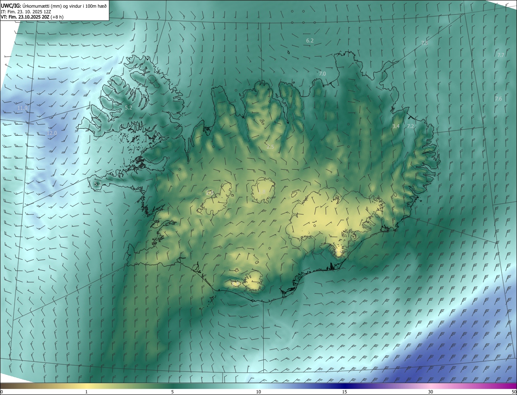Click the 7.7 value label on the map
The image size is (517, 395).
501,55
